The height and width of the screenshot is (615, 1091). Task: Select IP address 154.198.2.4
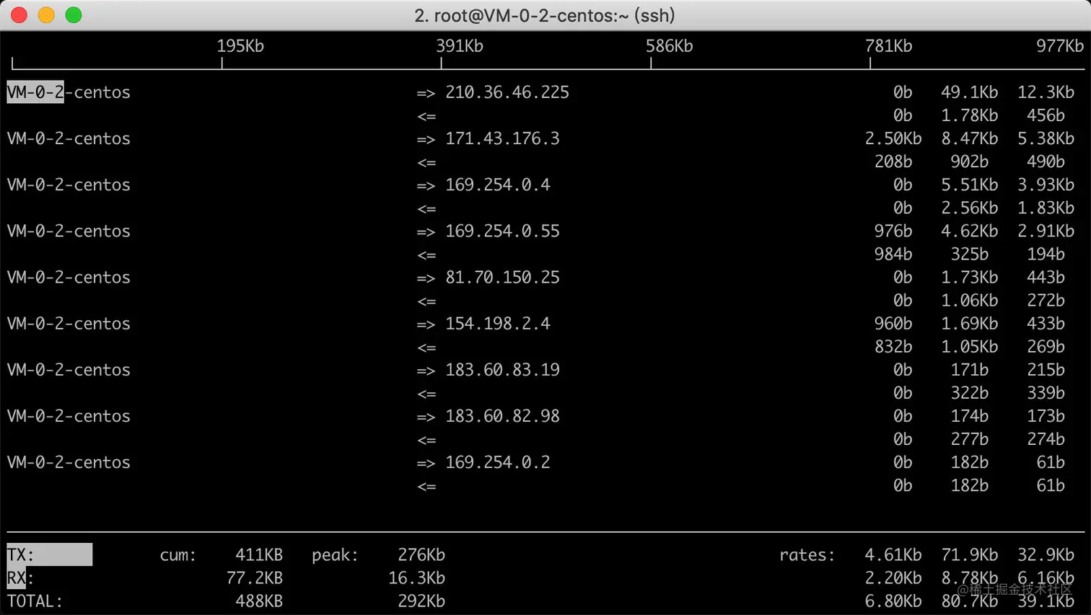[x=498, y=323]
